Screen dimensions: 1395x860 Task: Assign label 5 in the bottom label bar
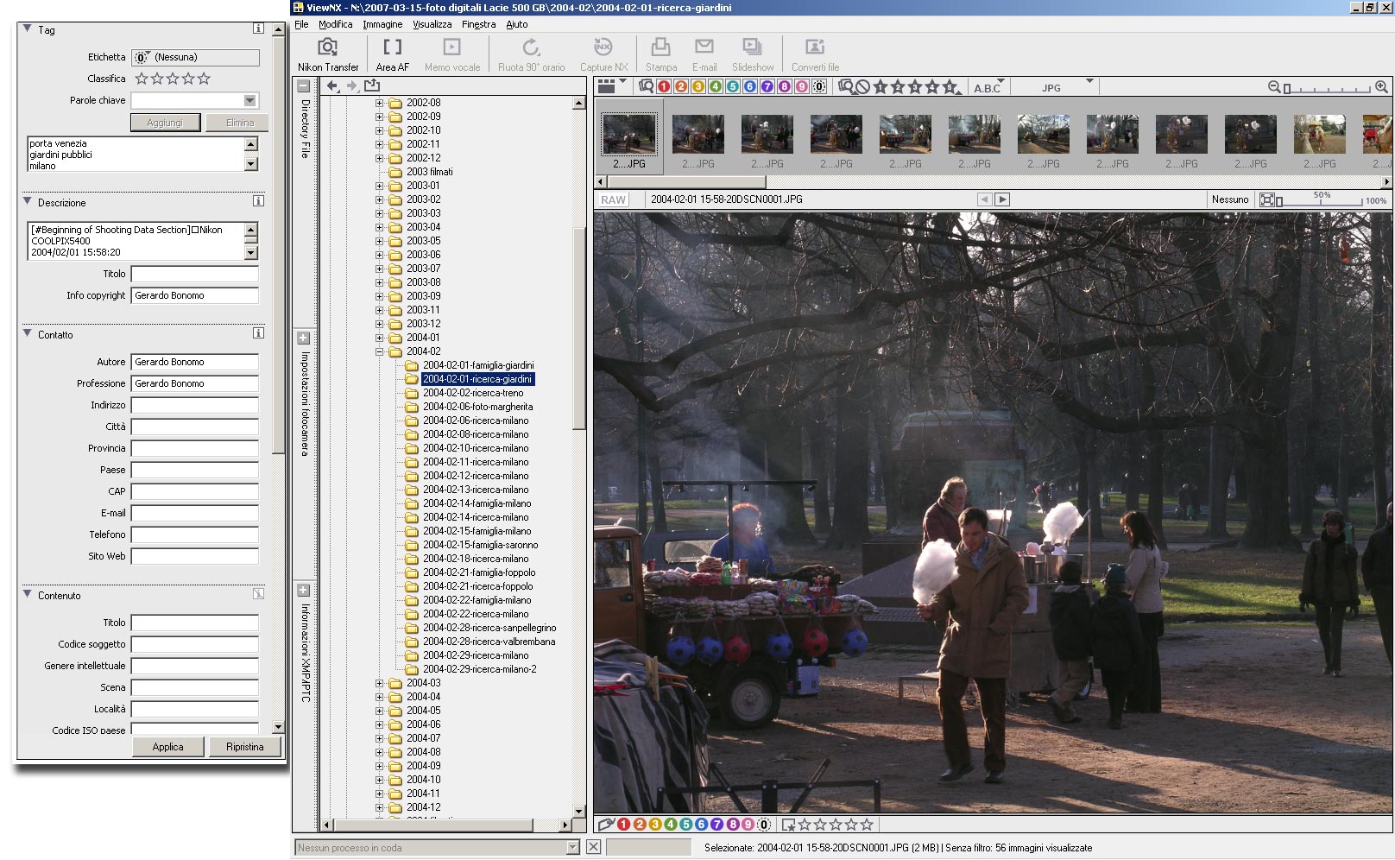tap(685, 825)
